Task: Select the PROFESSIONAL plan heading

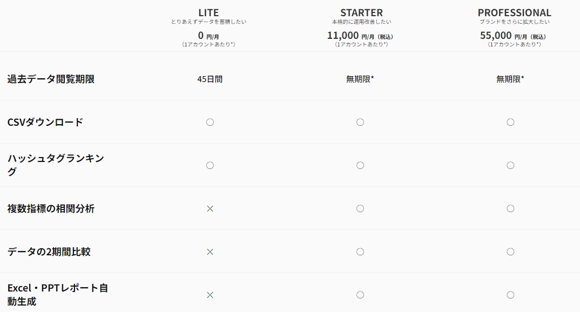Action: point(514,12)
